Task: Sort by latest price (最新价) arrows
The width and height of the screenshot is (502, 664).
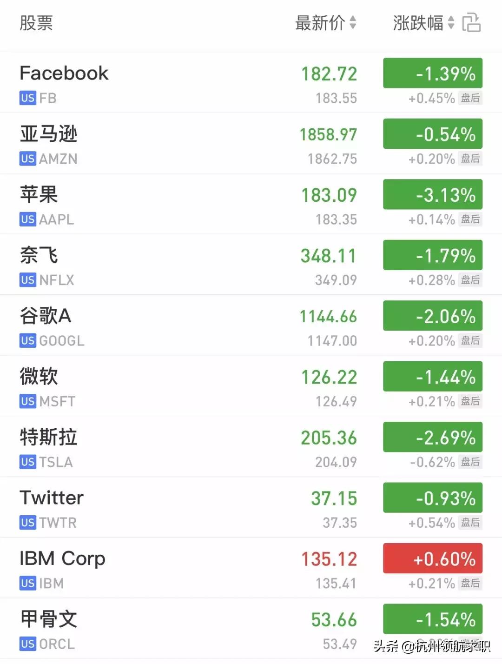Action: tap(353, 22)
